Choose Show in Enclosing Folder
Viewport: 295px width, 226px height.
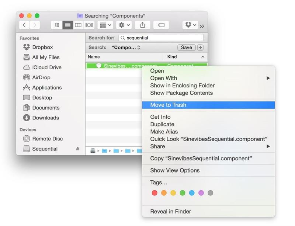[x=208, y=86]
